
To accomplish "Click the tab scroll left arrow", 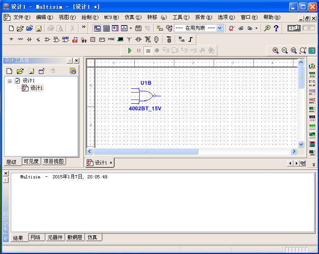I will (x=290, y=163).
